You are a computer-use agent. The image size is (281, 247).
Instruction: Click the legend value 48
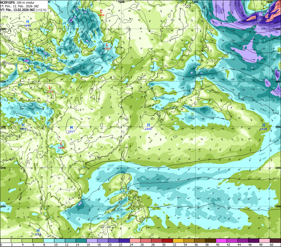click(x=261, y=245)
